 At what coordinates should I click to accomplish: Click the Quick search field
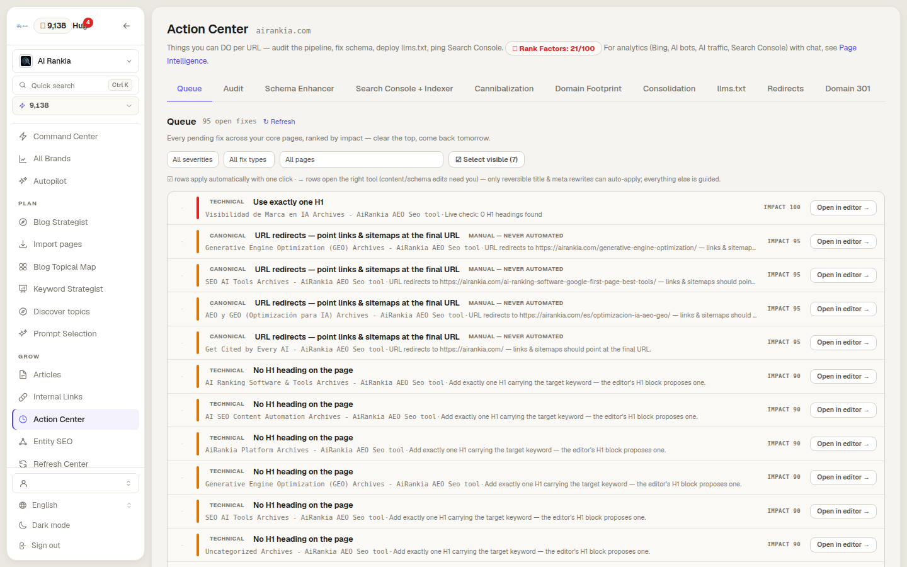(76, 85)
